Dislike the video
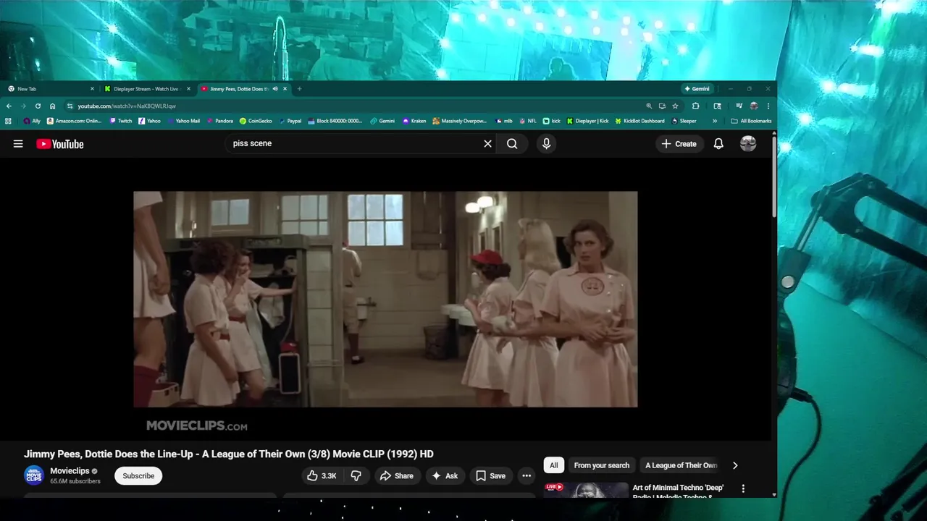This screenshot has height=521, width=927. (356, 475)
